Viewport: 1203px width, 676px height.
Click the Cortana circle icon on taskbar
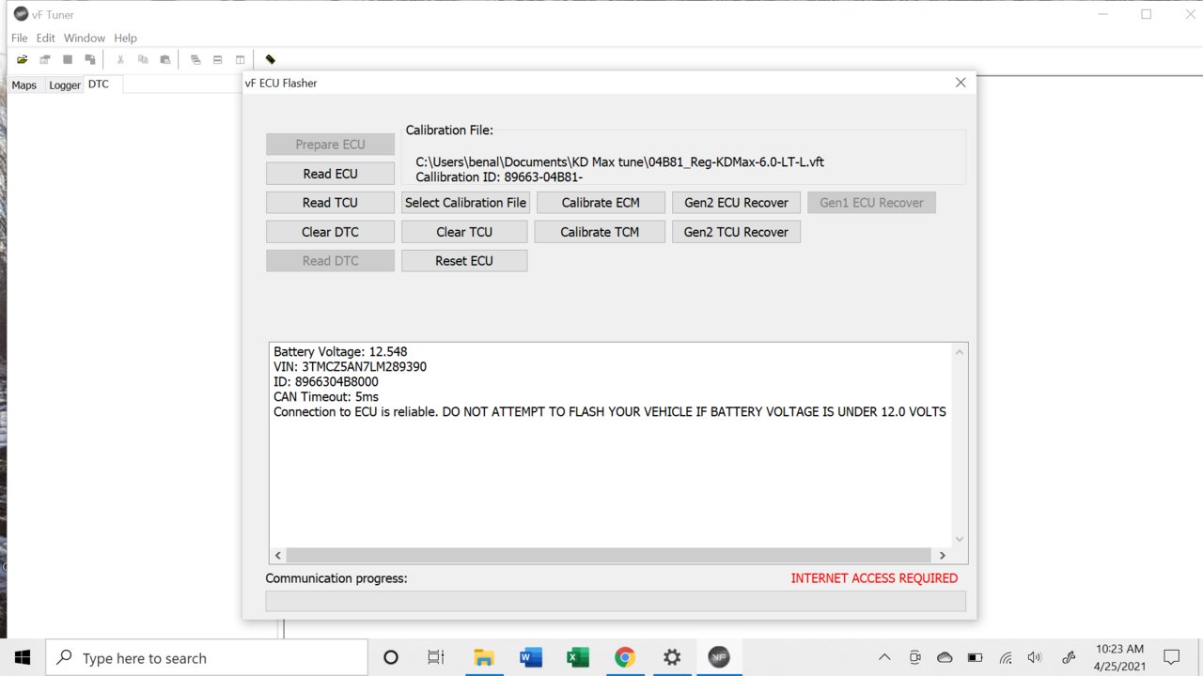point(391,657)
